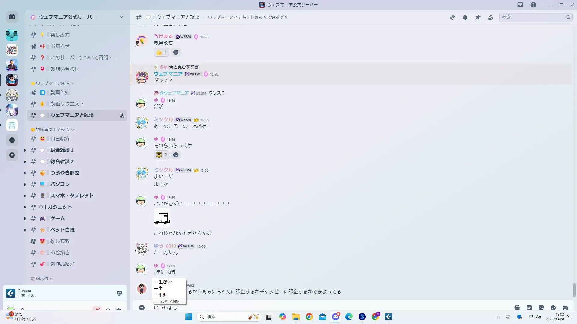Click the ミックル username at 18:56
The width and height of the screenshot is (577, 324).
click(x=163, y=119)
